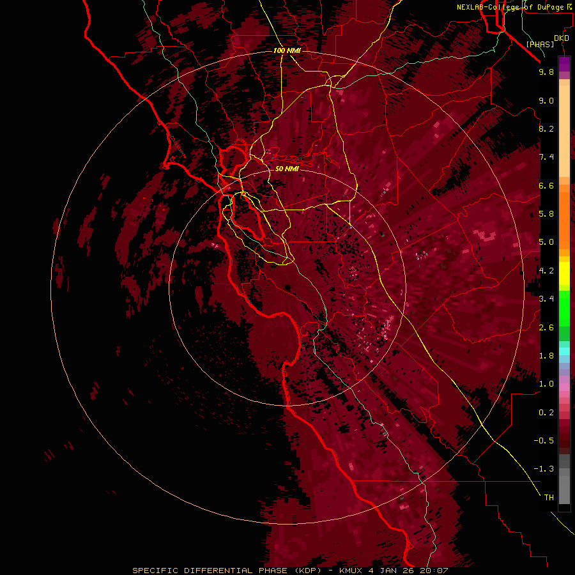This screenshot has width=575, height=575.
Task: Click the 3.4 scale value
Action: [x=546, y=299]
